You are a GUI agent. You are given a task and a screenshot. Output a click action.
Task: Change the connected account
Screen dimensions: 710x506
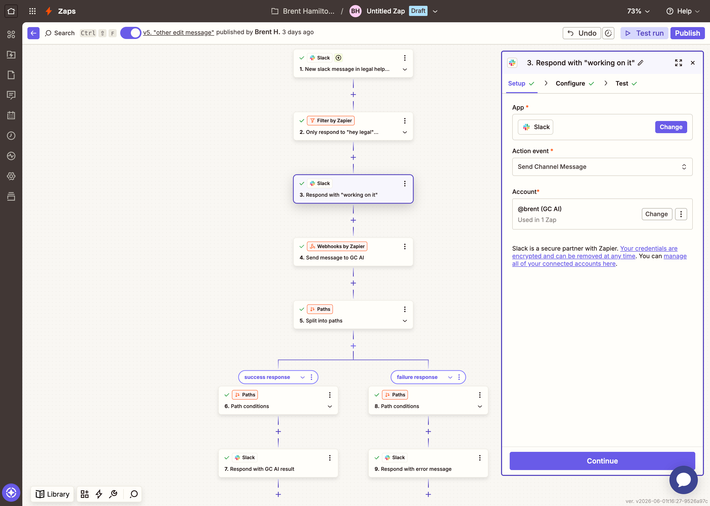coord(657,214)
